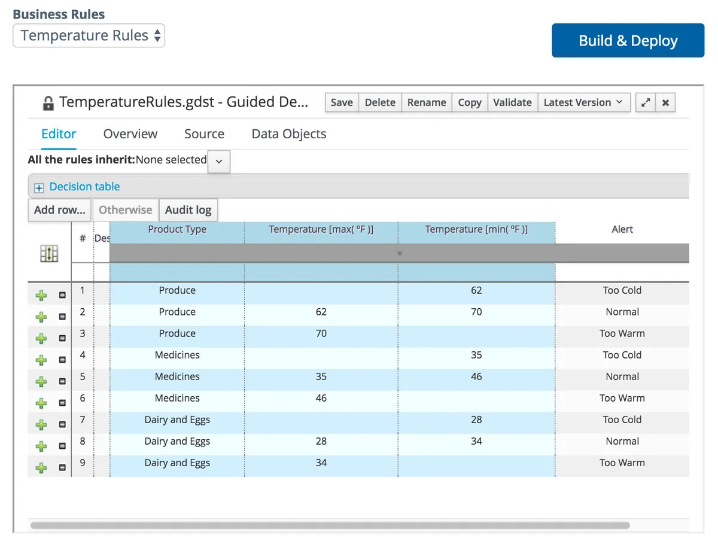718x547 pixels.
Task: Maximize the editor with the expand arrows icon
Action: pyautogui.click(x=646, y=102)
